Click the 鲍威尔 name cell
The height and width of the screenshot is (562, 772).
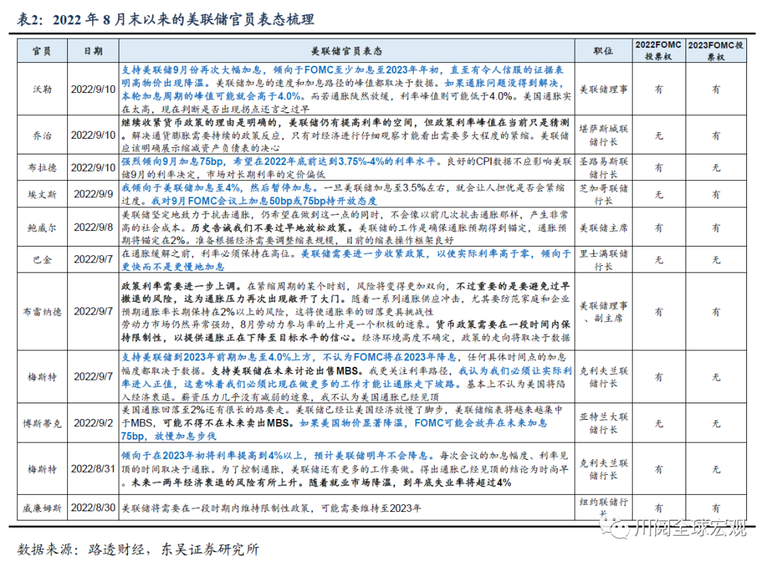42,227
